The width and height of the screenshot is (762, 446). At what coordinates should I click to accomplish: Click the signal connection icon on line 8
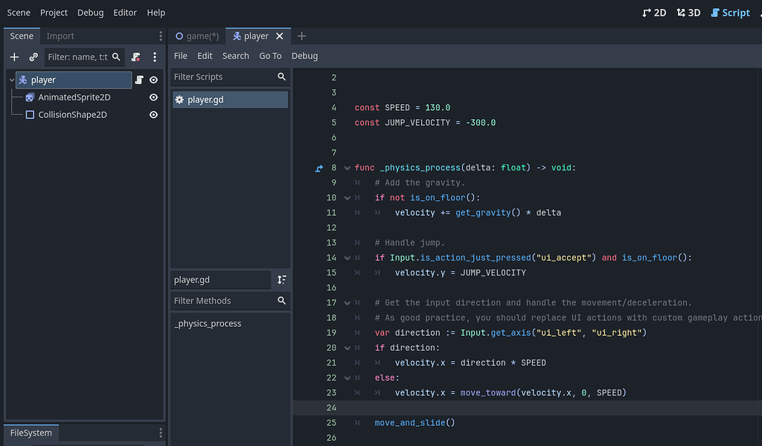coord(318,168)
